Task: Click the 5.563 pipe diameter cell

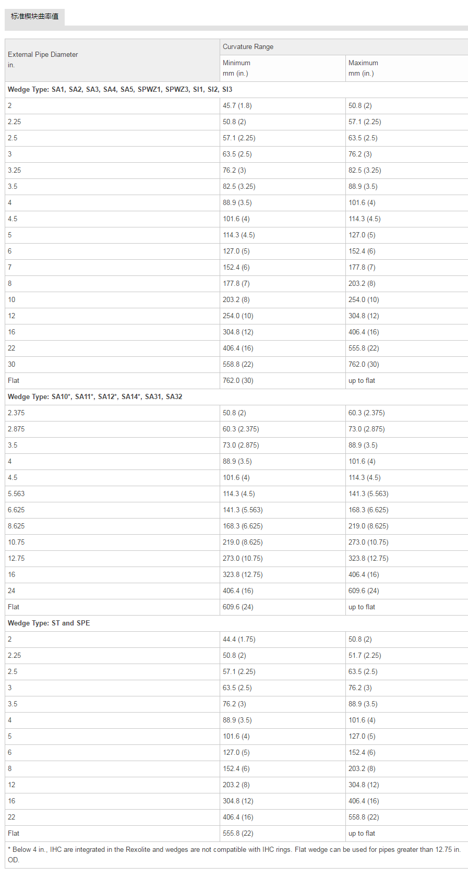Action: tap(16, 493)
